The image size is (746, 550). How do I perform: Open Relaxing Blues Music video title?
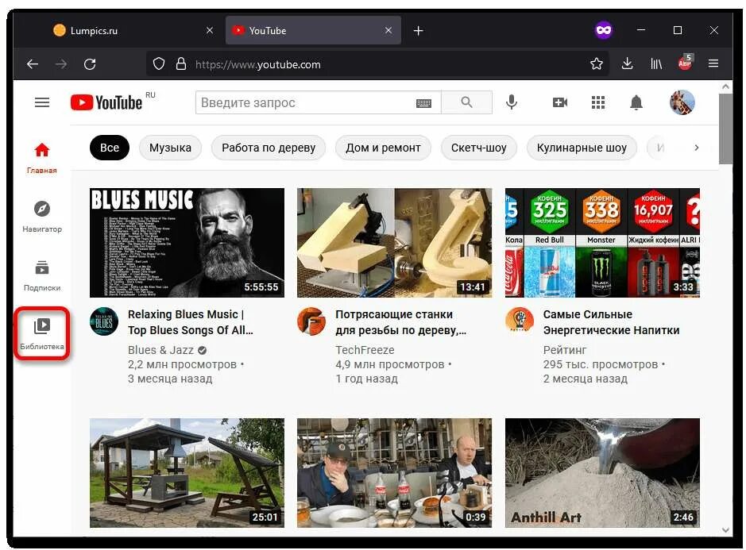coord(191,322)
